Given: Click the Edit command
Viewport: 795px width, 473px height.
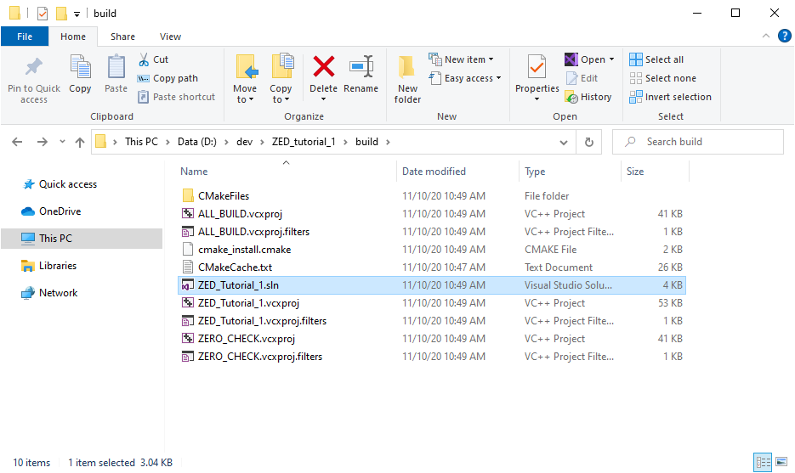Looking at the screenshot, I should coord(582,78).
